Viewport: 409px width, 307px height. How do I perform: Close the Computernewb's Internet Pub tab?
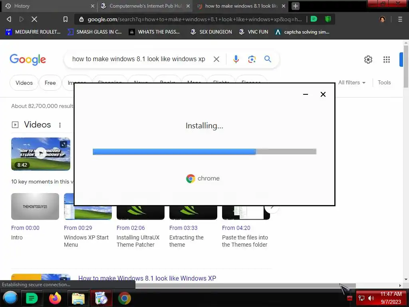tap(188, 6)
